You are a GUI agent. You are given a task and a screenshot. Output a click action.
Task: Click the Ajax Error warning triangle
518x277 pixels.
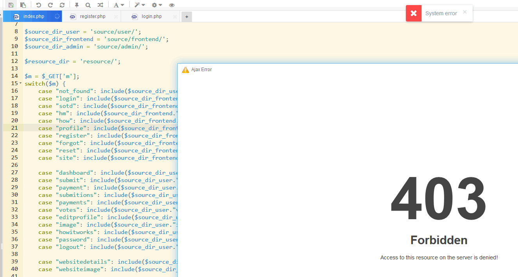(185, 70)
